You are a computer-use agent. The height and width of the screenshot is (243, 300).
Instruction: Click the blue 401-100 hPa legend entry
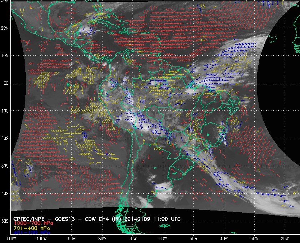[x=31, y=233]
